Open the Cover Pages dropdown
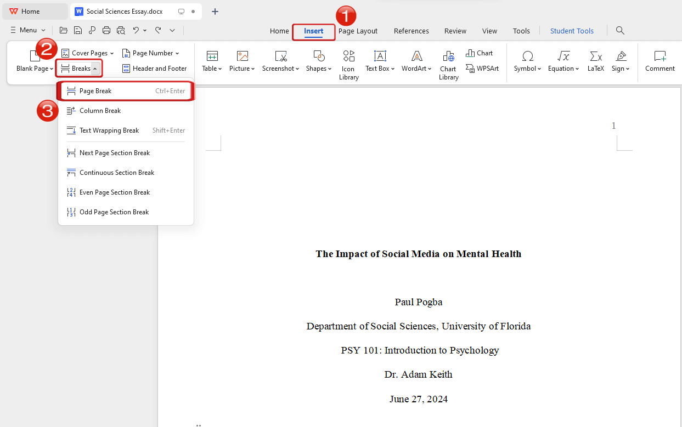Image resolution: width=682 pixels, height=427 pixels. pyautogui.click(x=88, y=53)
